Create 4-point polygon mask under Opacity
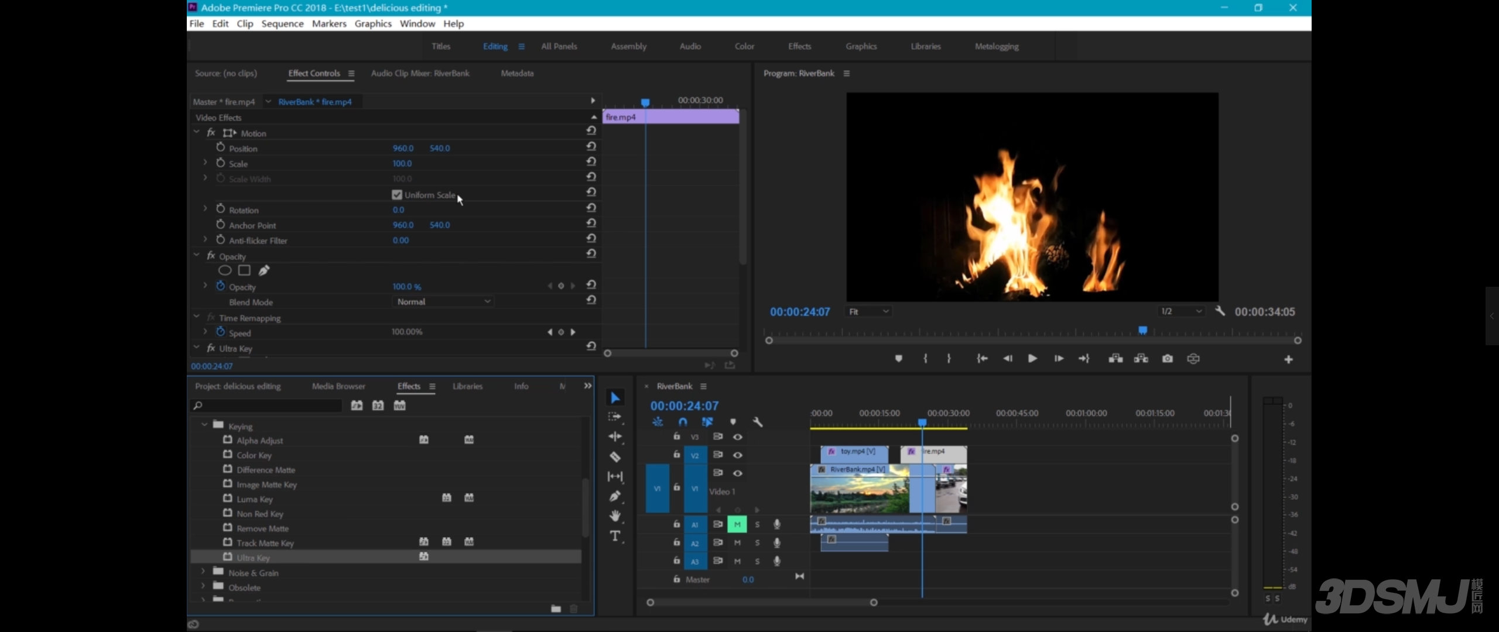This screenshot has width=1499, height=632. tap(244, 270)
